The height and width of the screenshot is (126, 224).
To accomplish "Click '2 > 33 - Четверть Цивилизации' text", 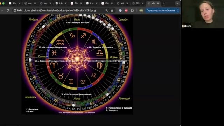I will point(77,94).
